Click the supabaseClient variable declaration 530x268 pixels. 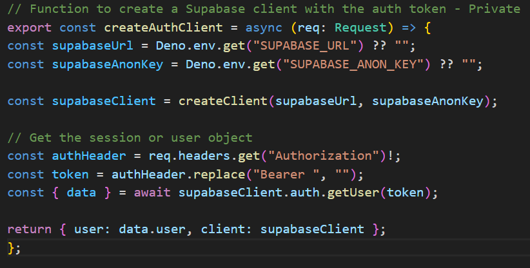tap(104, 101)
